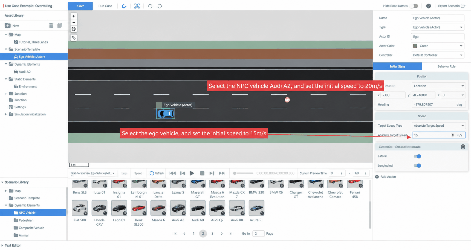Go to the next vehicle page

222,234
